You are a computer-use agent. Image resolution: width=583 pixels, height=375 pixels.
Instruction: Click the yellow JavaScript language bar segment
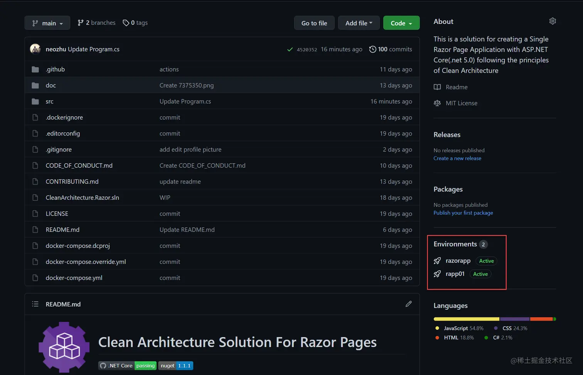click(467, 319)
